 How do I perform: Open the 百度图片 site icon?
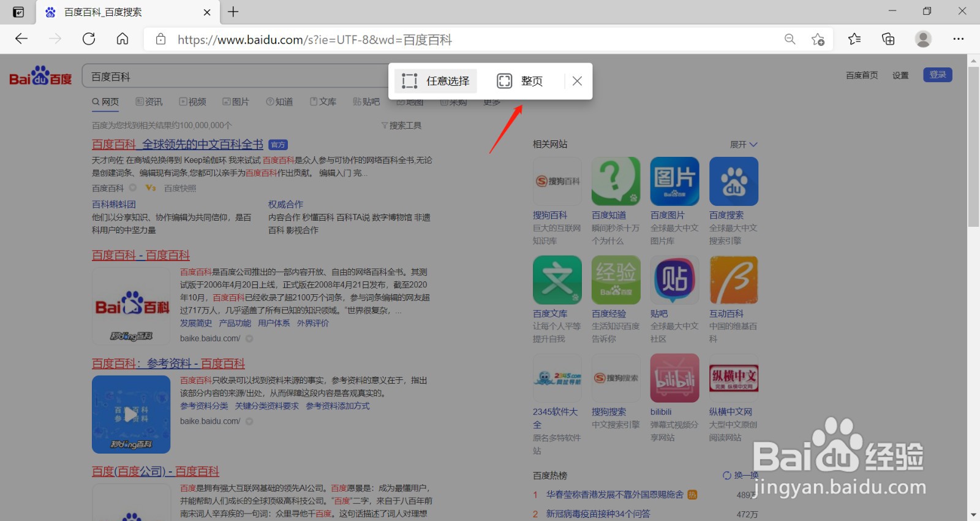click(x=675, y=181)
